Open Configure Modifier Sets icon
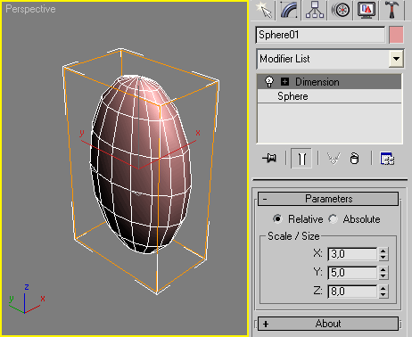412x337 pixels. (x=387, y=159)
